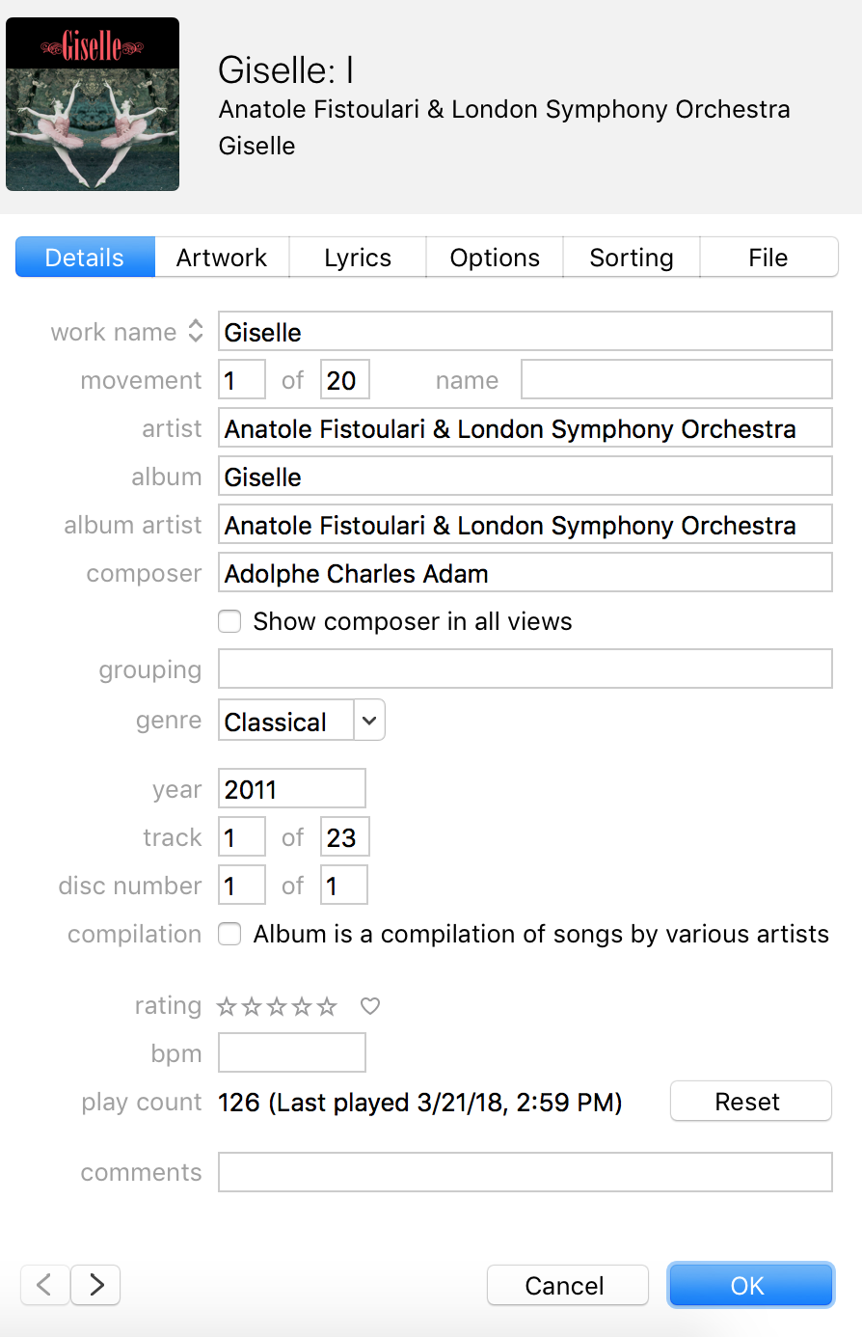862x1337 pixels.
Task: Check the album is a compilation box
Action: click(x=229, y=934)
